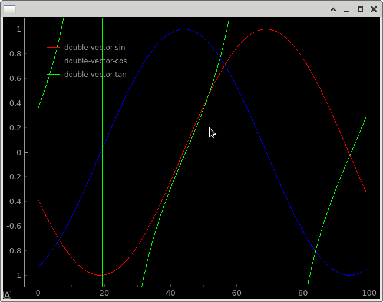
Task: Close the plot window
Action: (374, 9)
